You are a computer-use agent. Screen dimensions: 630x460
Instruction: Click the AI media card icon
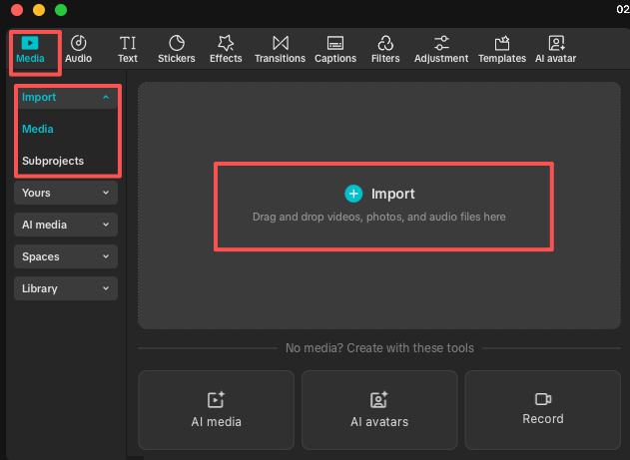(217, 399)
